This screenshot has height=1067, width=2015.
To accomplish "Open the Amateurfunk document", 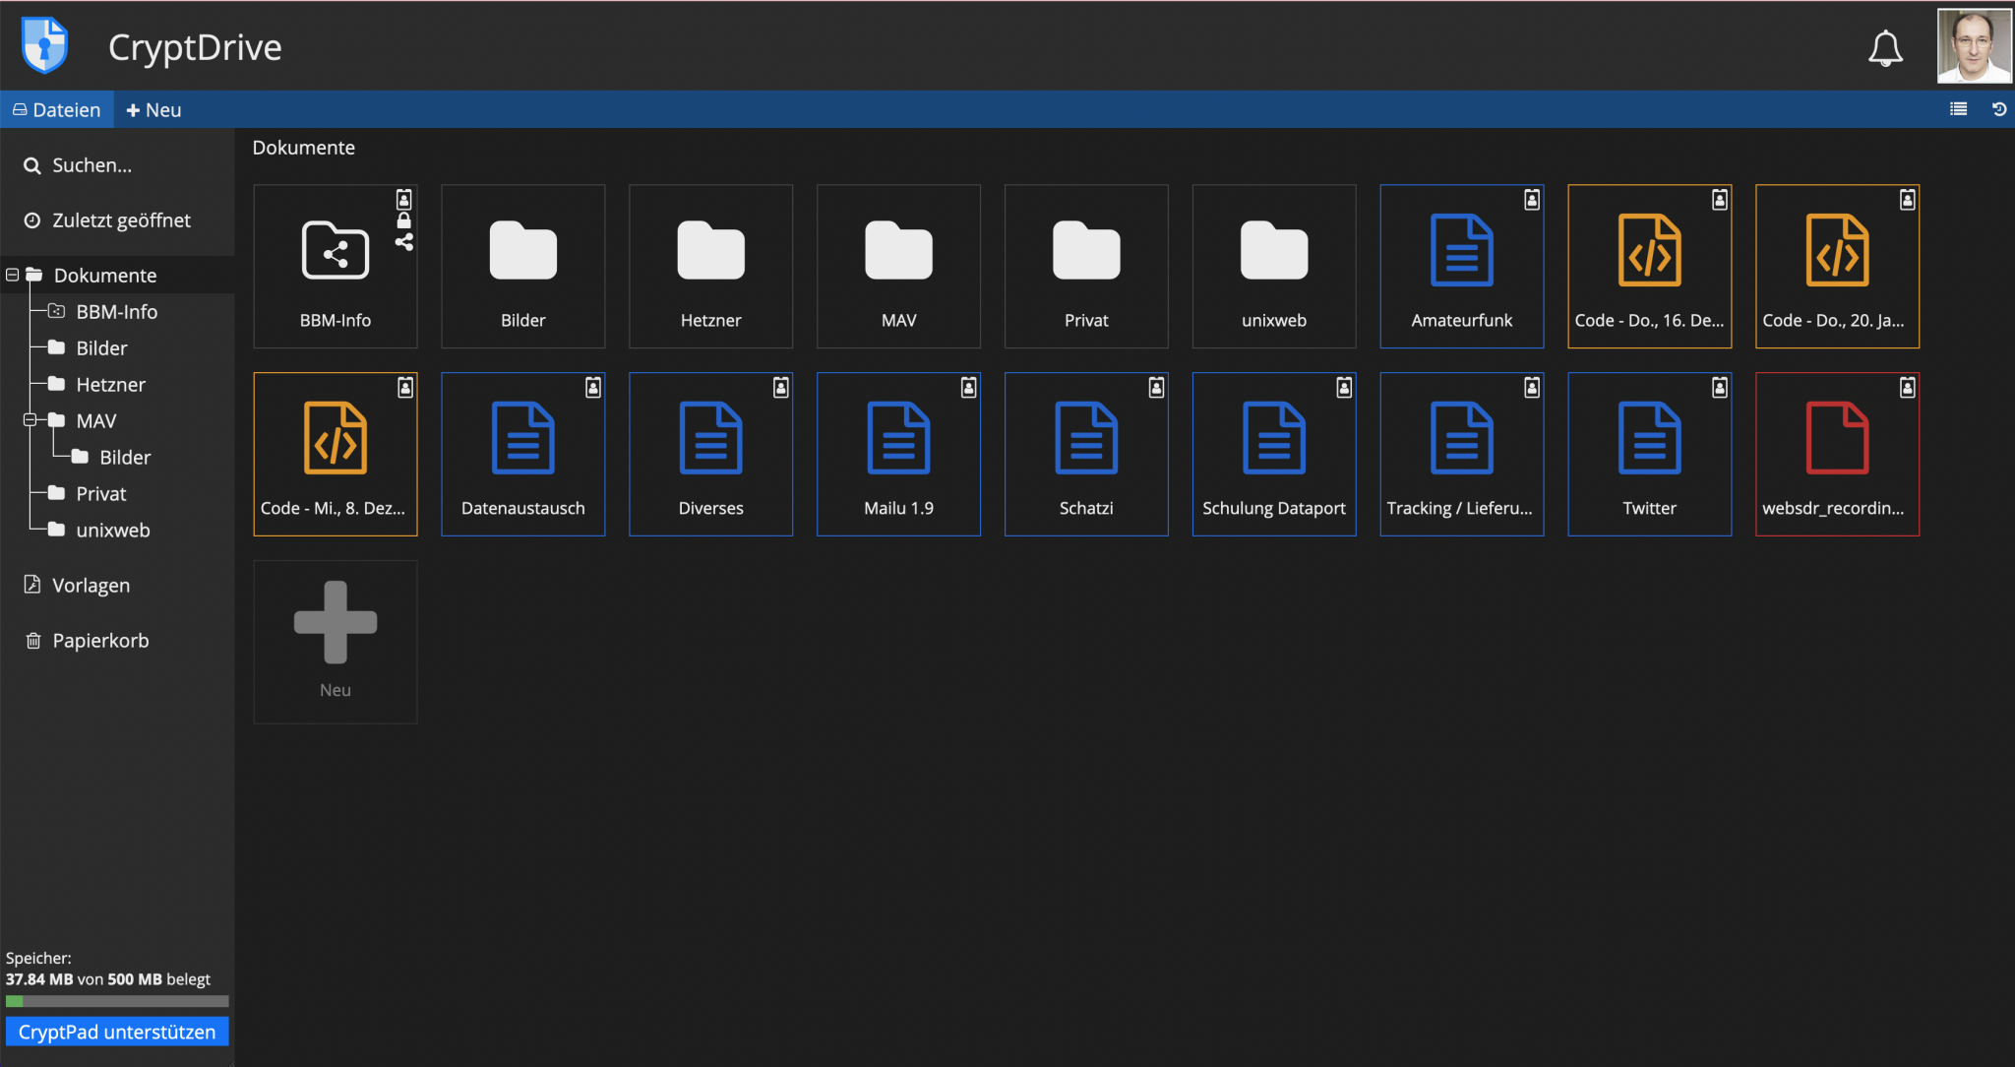I will pyautogui.click(x=1462, y=267).
